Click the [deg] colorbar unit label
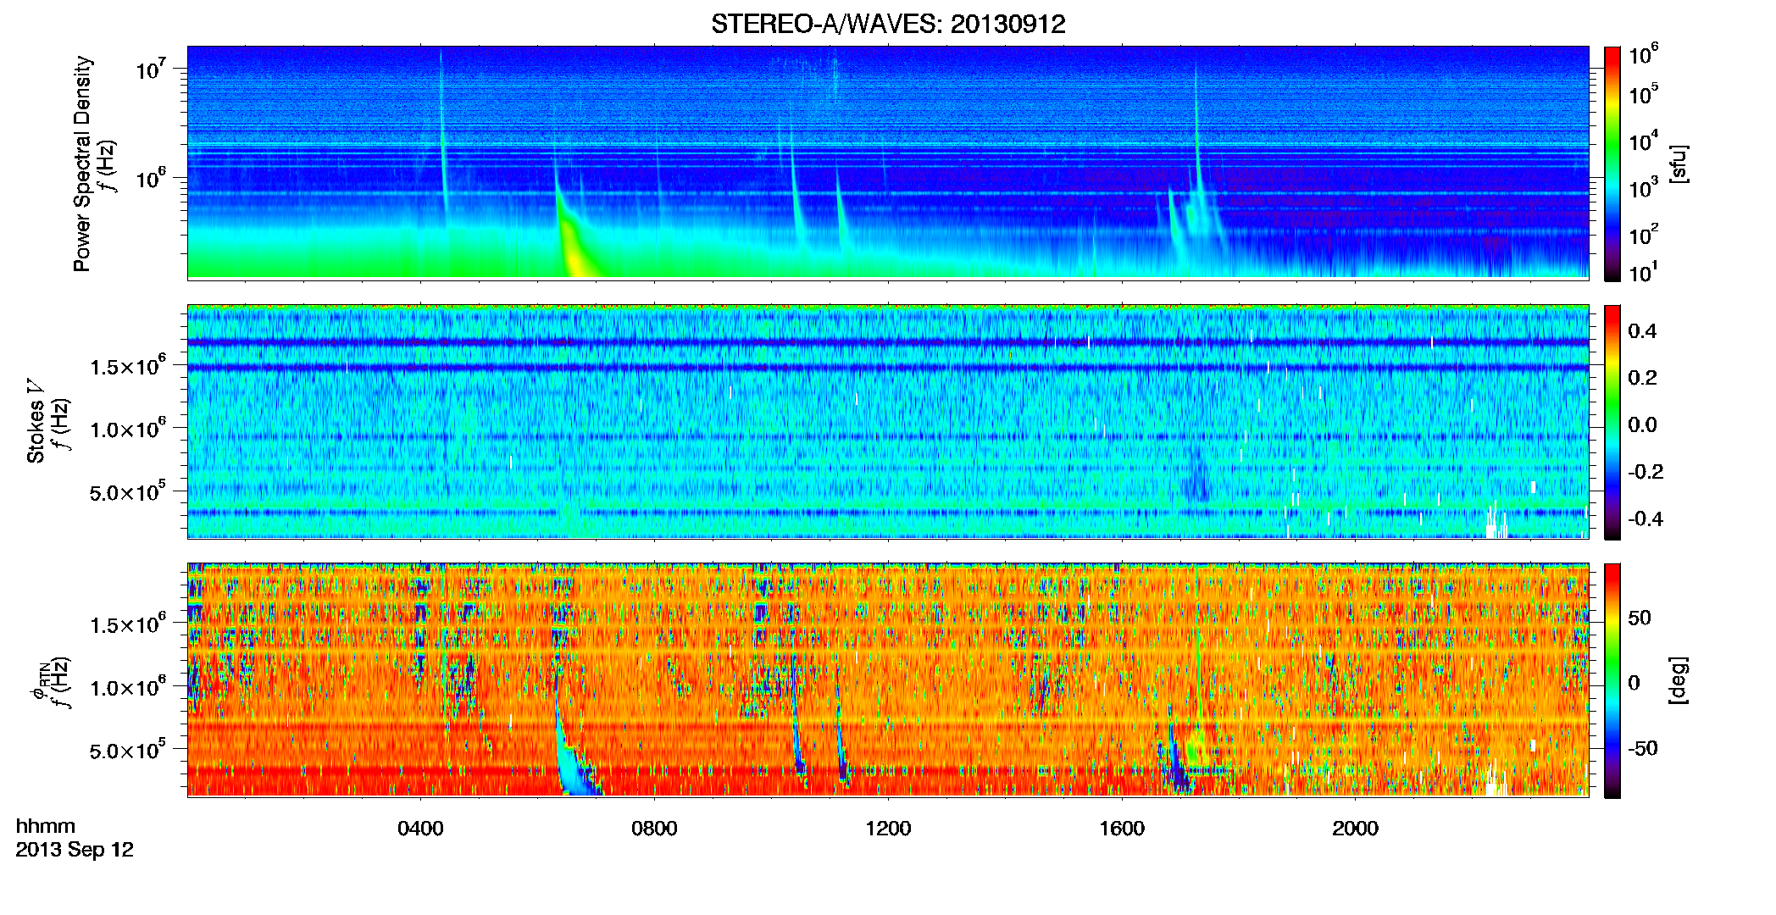Screen dimensions: 1776x915 tap(1679, 680)
